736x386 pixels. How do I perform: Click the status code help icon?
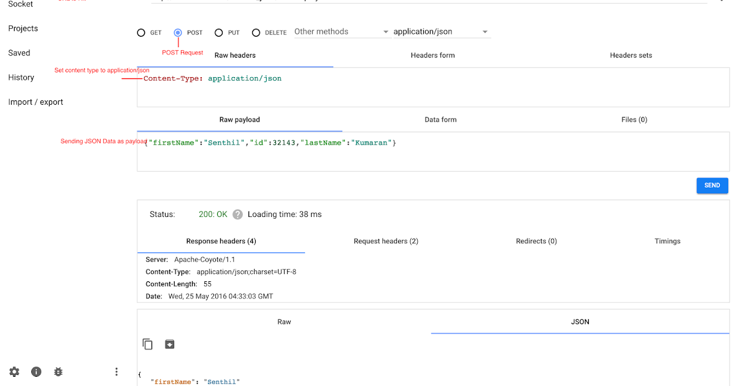(x=238, y=214)
